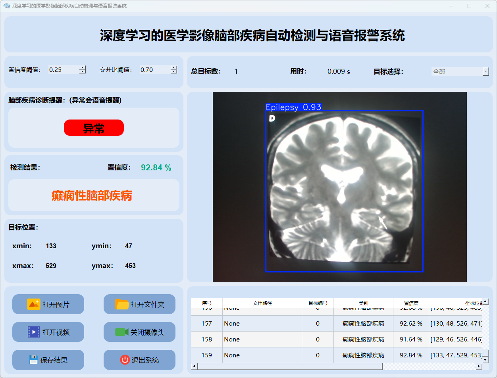Click table horizontal scrollbar right arrow
This screenshot has height=378, width=497.
[479, 366]
